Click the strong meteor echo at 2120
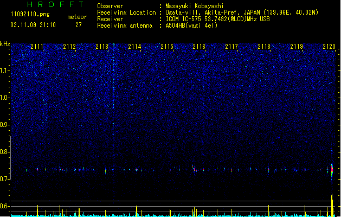The height and width of the screenshot is (217, 341). click(332, 170)
